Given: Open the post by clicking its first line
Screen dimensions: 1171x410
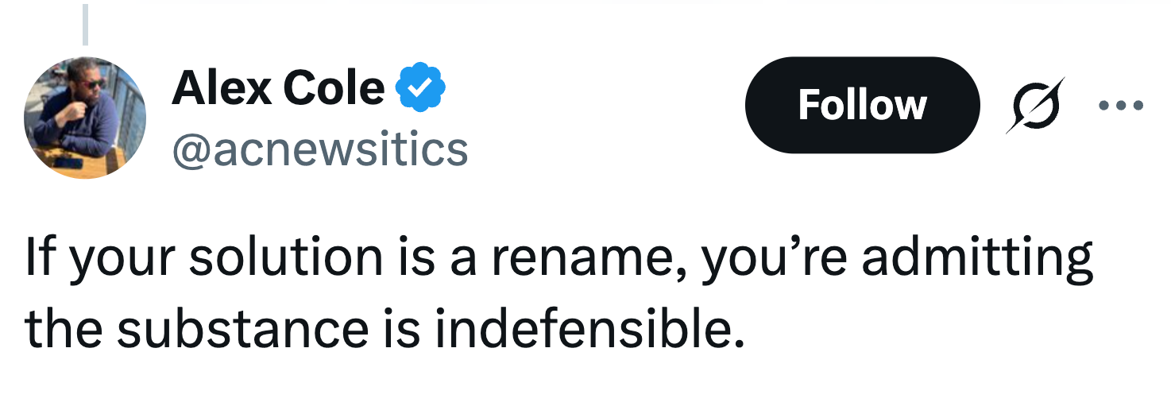Looking at the screenshot, I should (556, 259).
